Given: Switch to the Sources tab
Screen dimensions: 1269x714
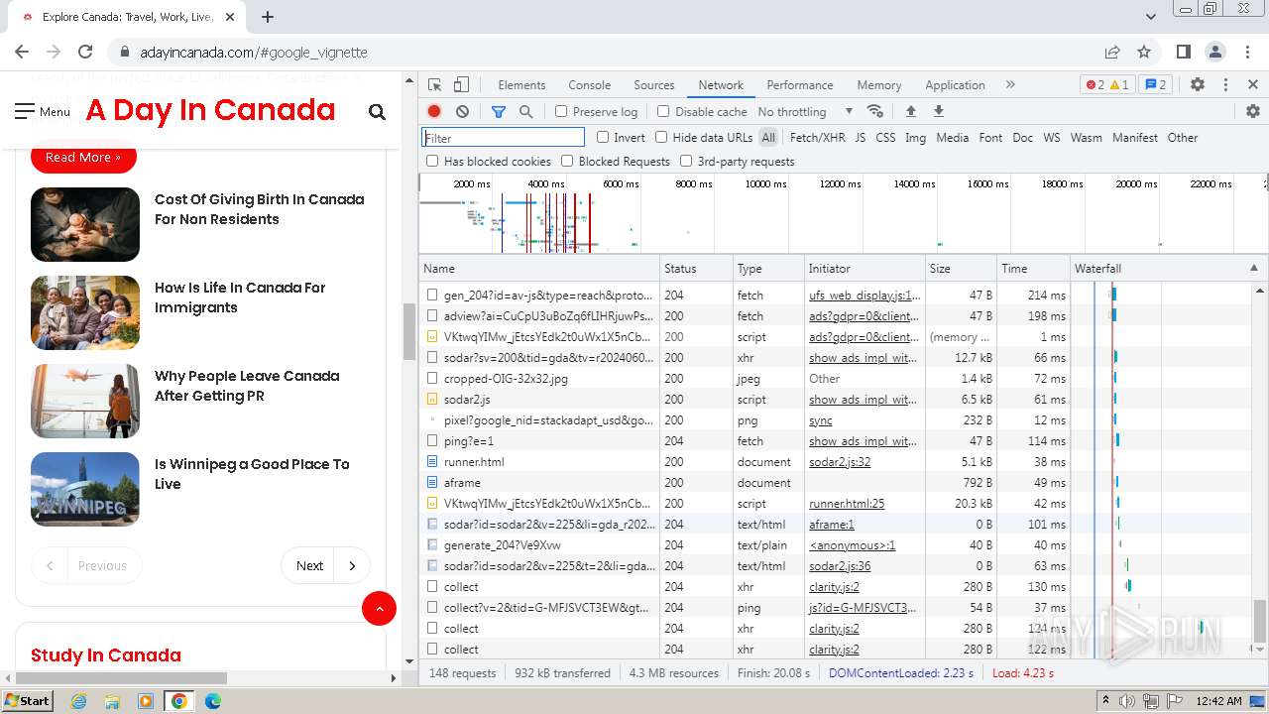Looking at the screenshot, I should coord(653,85).
